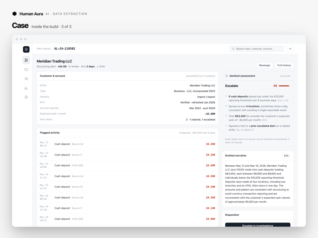Select the May 13 ATM 2290 $9,600 deposit
This screenshot has height=238, width=318.
pyautogui.click(x=128, y=165)
